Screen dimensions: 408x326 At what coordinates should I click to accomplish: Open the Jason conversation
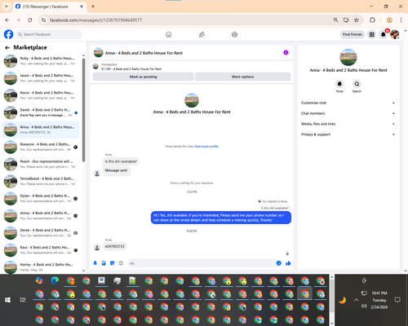click(41, 78)
